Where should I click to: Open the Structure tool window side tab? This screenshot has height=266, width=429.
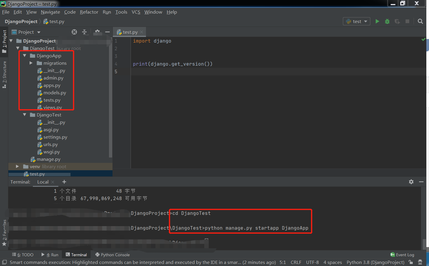tap(4, 74)
